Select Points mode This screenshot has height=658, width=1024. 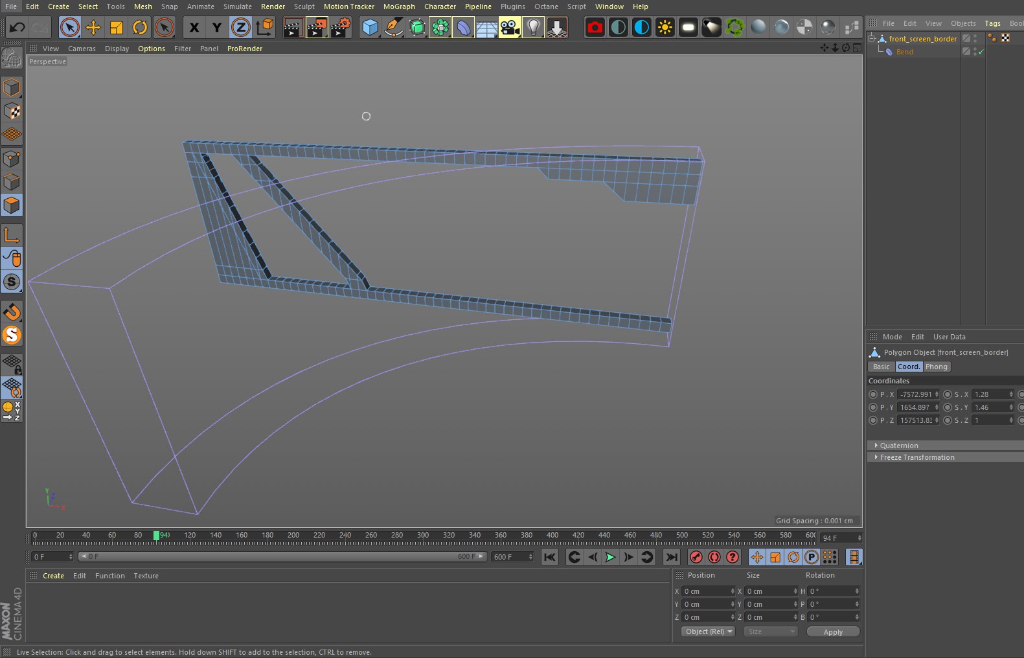coord(12,159)
